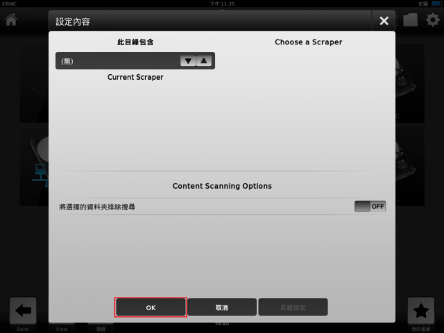Click the XBMC label in status bar
Screen dimensions: 444x333
click(9, 3)
